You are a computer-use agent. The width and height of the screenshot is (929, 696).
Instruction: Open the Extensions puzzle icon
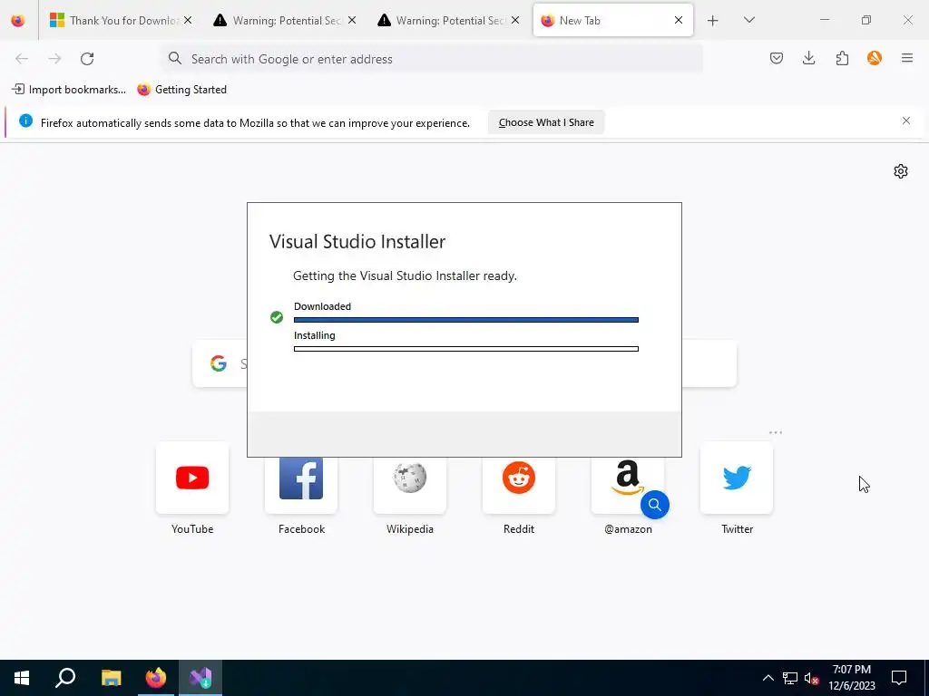(842, 58)
